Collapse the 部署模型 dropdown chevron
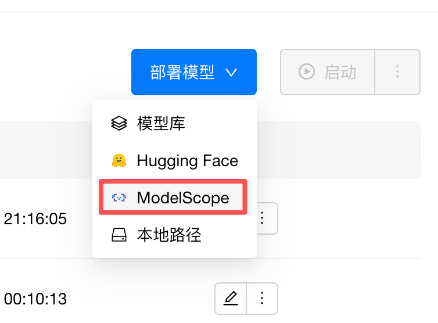The height and width of the screenshot is (323, 438). point(231,73)
